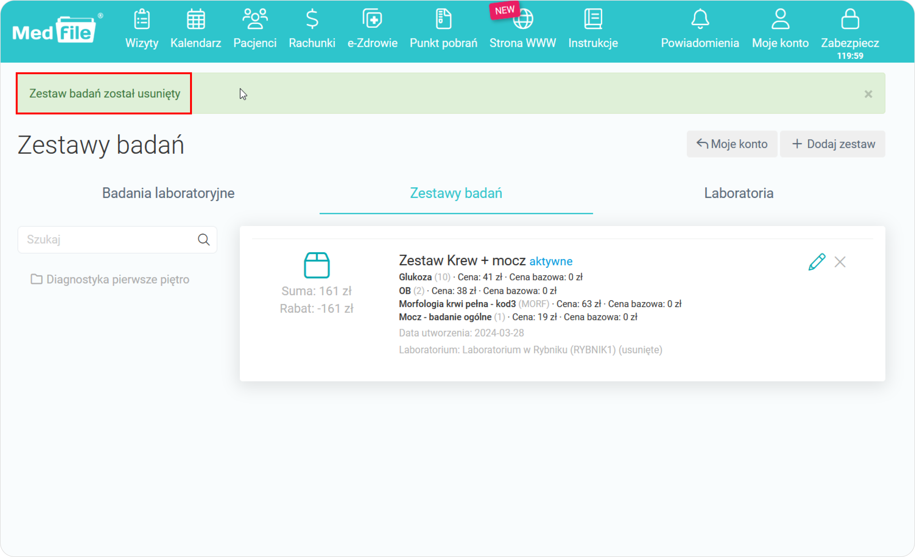The width and height of the screenshot is (915, 557).
Task: Click the Zestaw badań został usunięty message
Action: [105, 93]
